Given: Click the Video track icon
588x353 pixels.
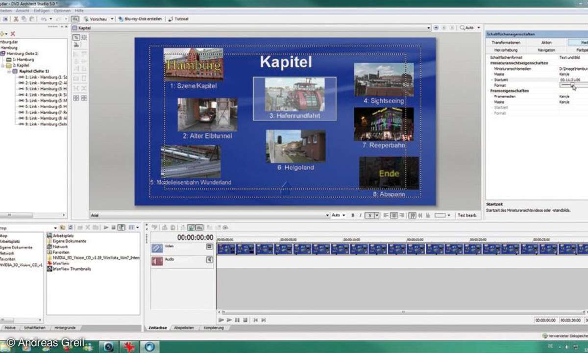Looking at the screenshot, I should click(157, 249).
